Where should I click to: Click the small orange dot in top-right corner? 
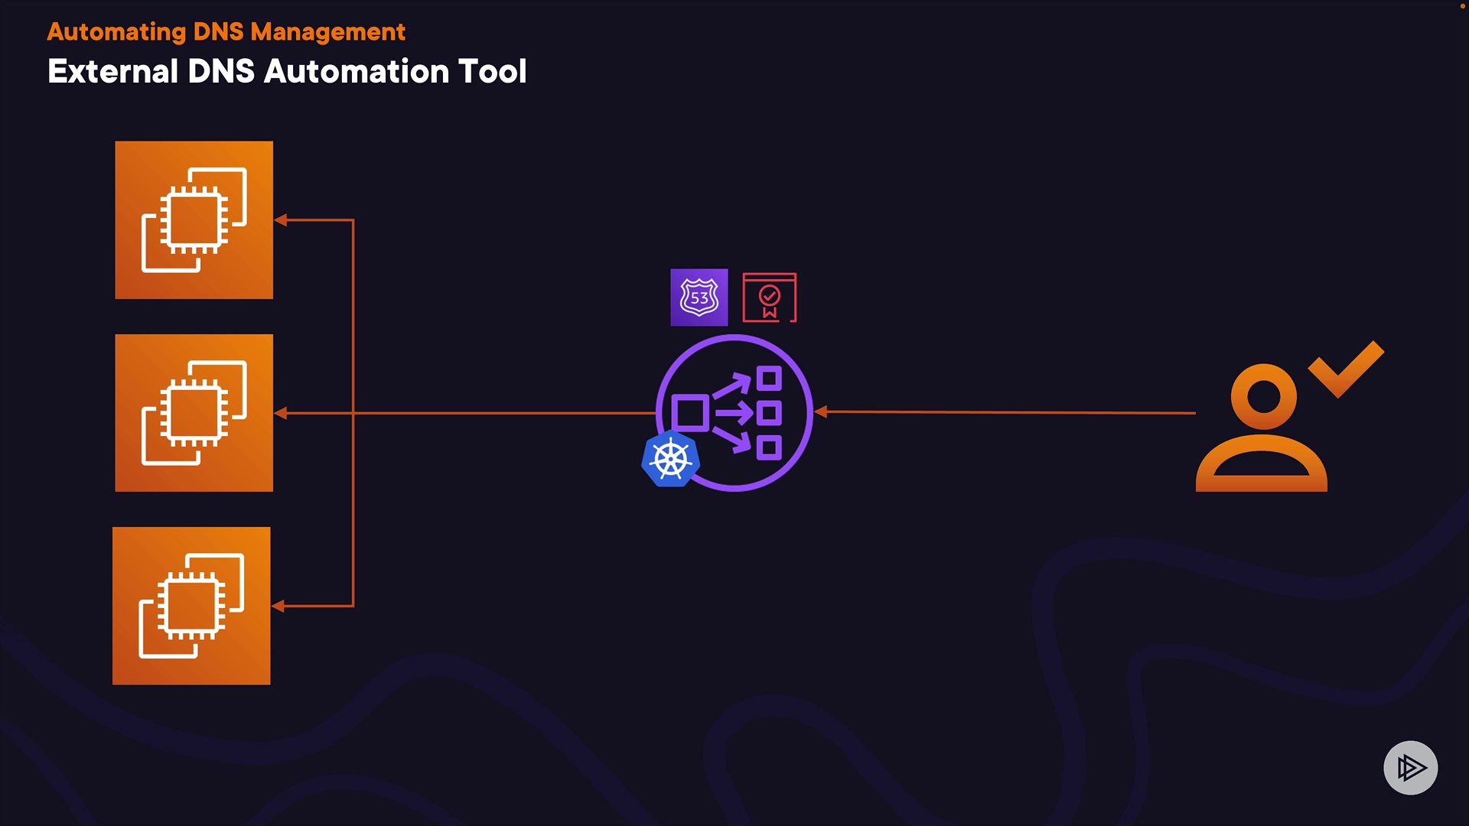[x=1462, y=6]
